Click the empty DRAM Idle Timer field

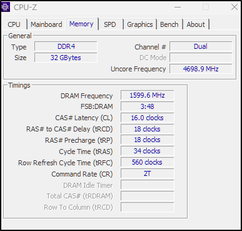(x=147, y=185)
